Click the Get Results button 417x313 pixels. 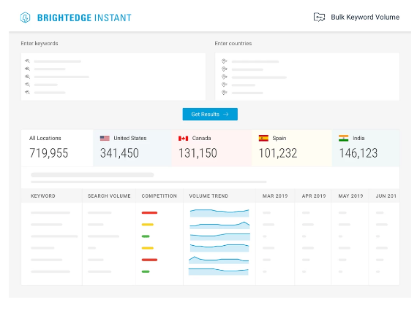tap(210, 114)
